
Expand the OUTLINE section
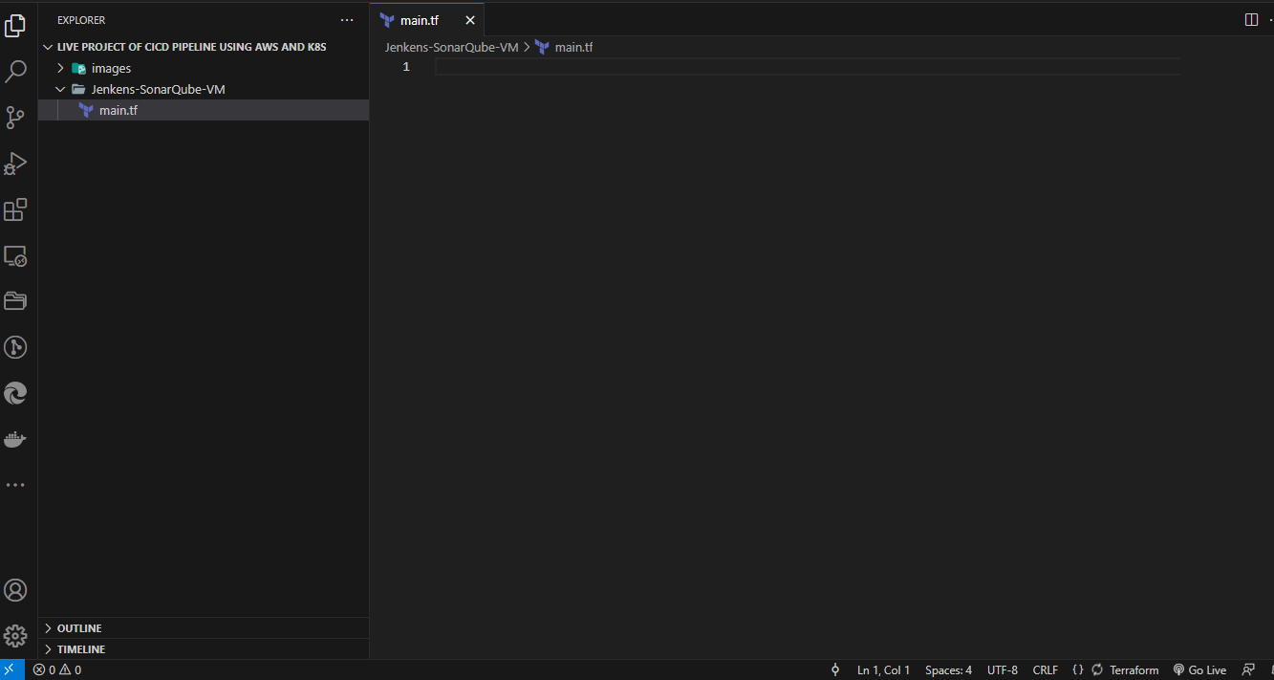(79, 628)
